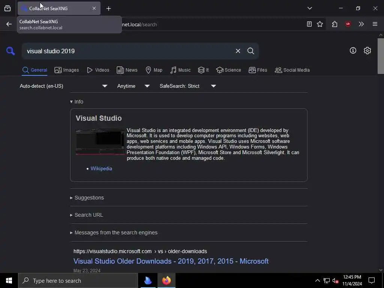The width and height of the screenshot is (384, 288).
Task: Show hidden system tray icons
Action: pos(317,280)
